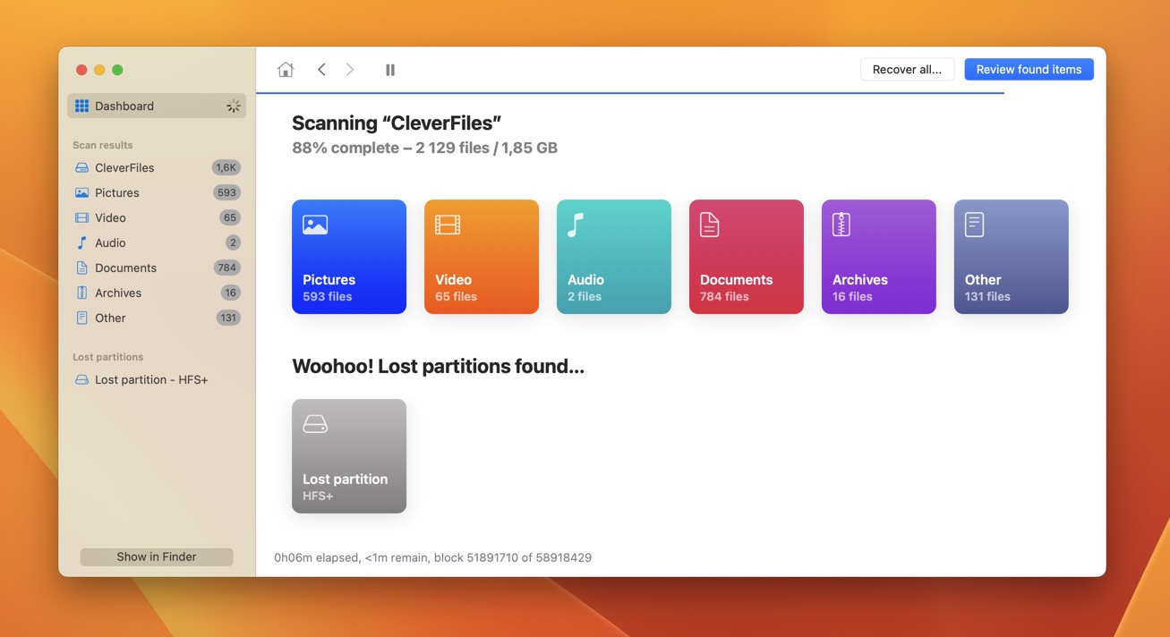This screenshot has width=1170, height=637.
Task: Go back with the left chevron
Action: (x=321, y=70)
